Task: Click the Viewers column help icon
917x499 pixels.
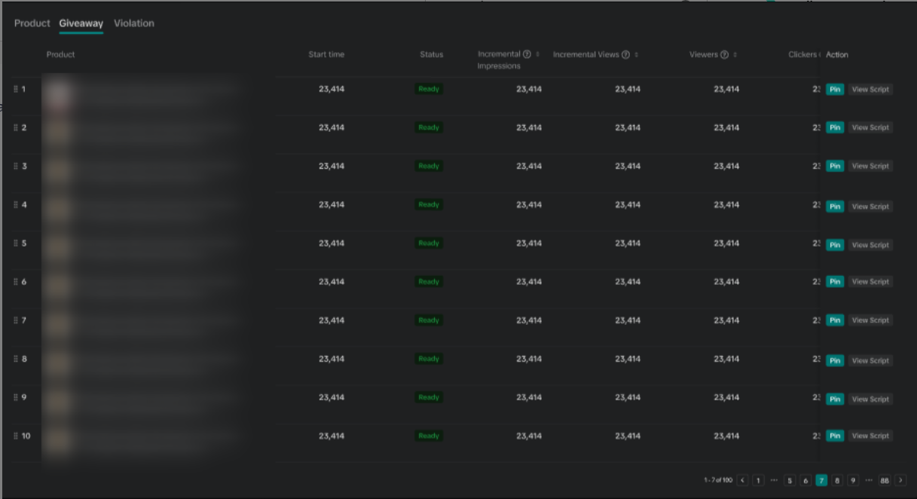Action: click(x=724, y=54)
